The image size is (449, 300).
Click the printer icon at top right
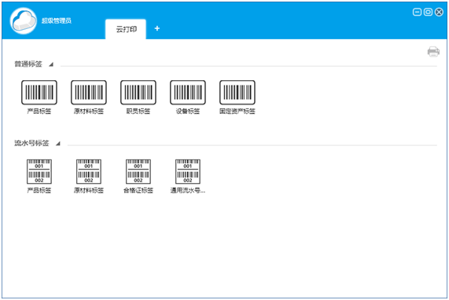click(433, 52)
